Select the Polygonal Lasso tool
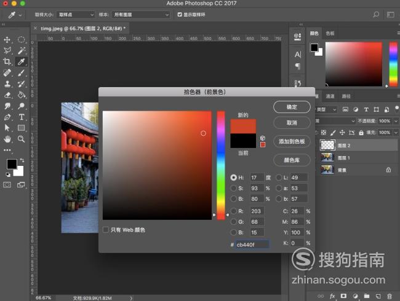This screenshot has width=400, height=301. tap(7, 50)
